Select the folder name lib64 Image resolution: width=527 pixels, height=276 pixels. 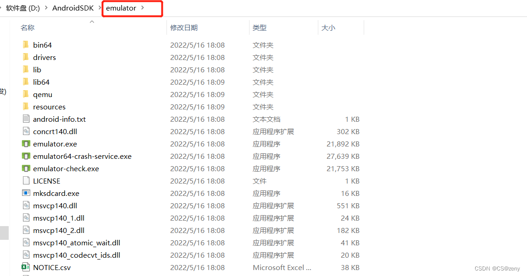(41, 82)
